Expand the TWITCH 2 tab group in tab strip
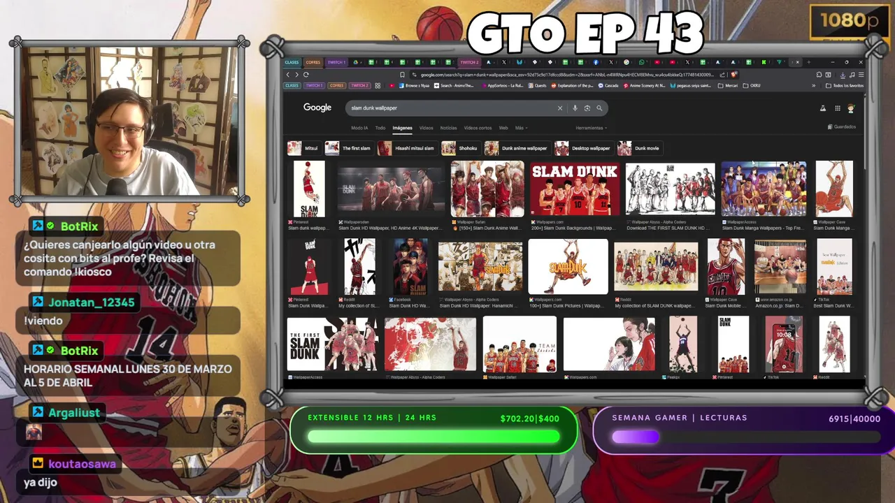 tap(469, 62)
